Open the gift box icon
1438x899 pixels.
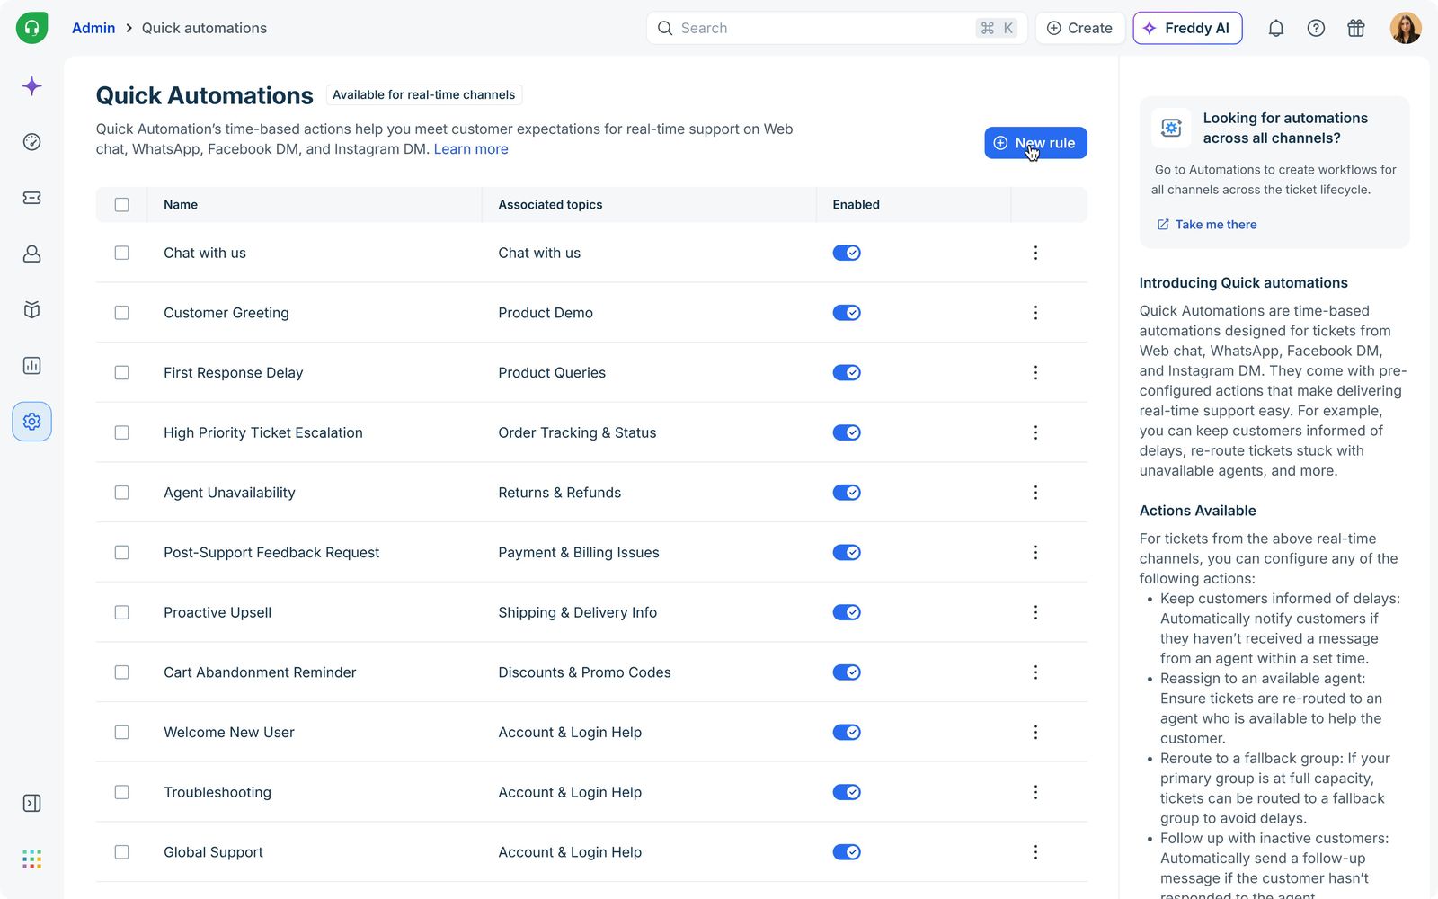[1356, 28]
